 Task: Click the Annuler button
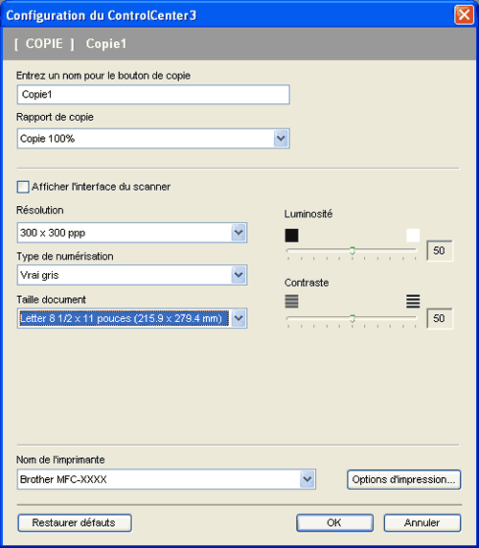[x=422, y=523]
